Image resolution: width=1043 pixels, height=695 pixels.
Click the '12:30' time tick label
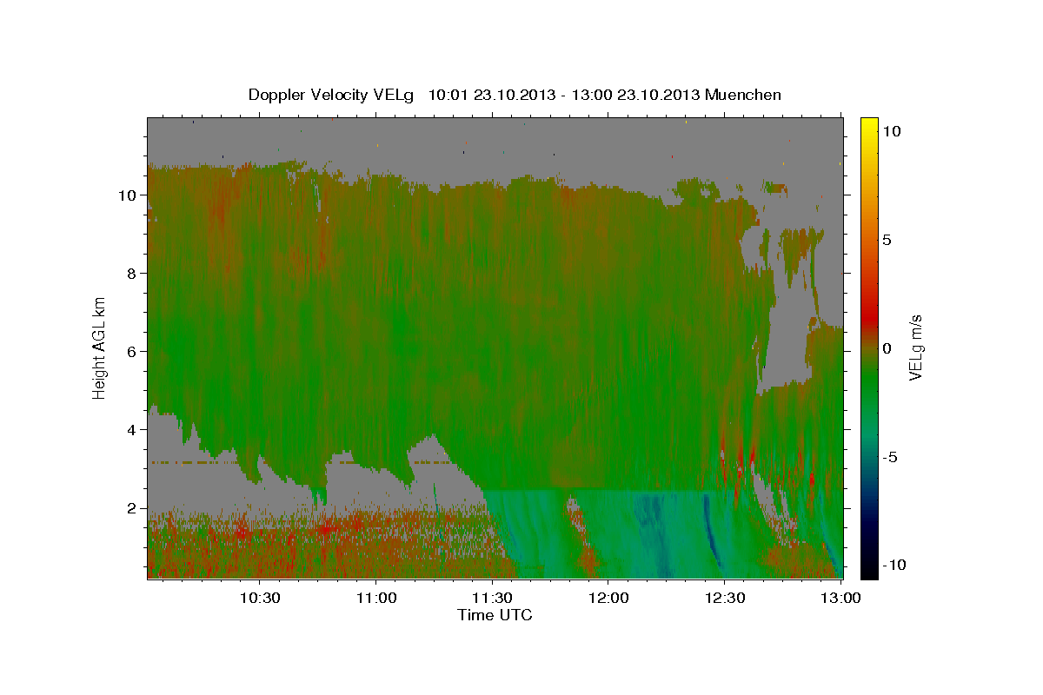(724, 598)
